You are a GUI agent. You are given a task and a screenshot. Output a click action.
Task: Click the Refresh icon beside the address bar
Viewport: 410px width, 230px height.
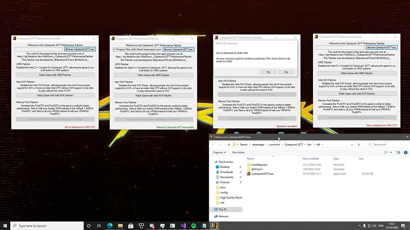pyautogui.click(x=359, y=144)
